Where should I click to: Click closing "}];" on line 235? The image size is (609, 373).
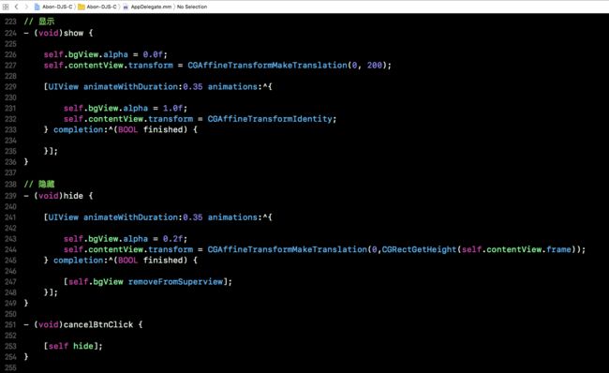[x=51, y=151]
